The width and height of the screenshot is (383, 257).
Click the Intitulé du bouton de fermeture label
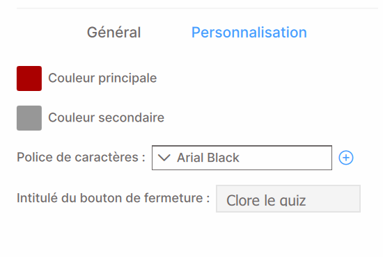click(x=113, y=198)
